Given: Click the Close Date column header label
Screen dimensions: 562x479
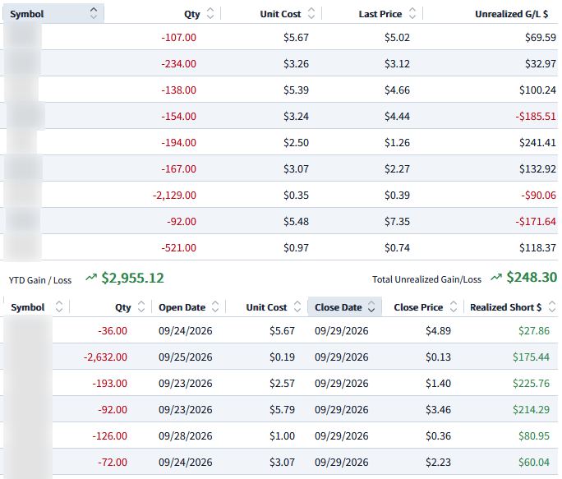Looking at the screenshot, I should 338,307.
